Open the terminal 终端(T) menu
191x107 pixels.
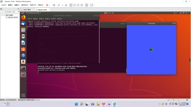click(x=54, y=19)
